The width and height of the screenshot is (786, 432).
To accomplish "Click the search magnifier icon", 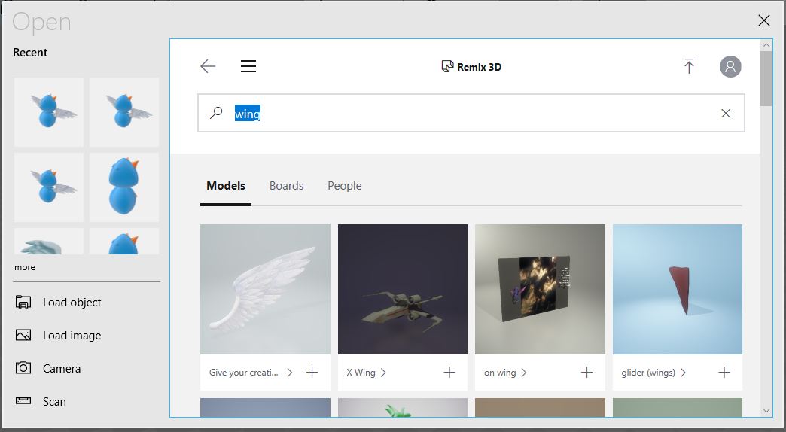I will click(x=216, y=113).
